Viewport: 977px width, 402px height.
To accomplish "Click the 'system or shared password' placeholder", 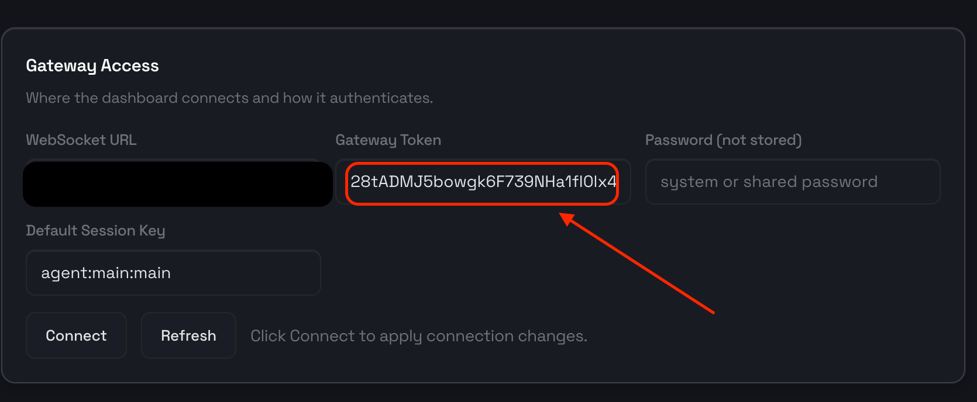I will (x=769, y=182).
